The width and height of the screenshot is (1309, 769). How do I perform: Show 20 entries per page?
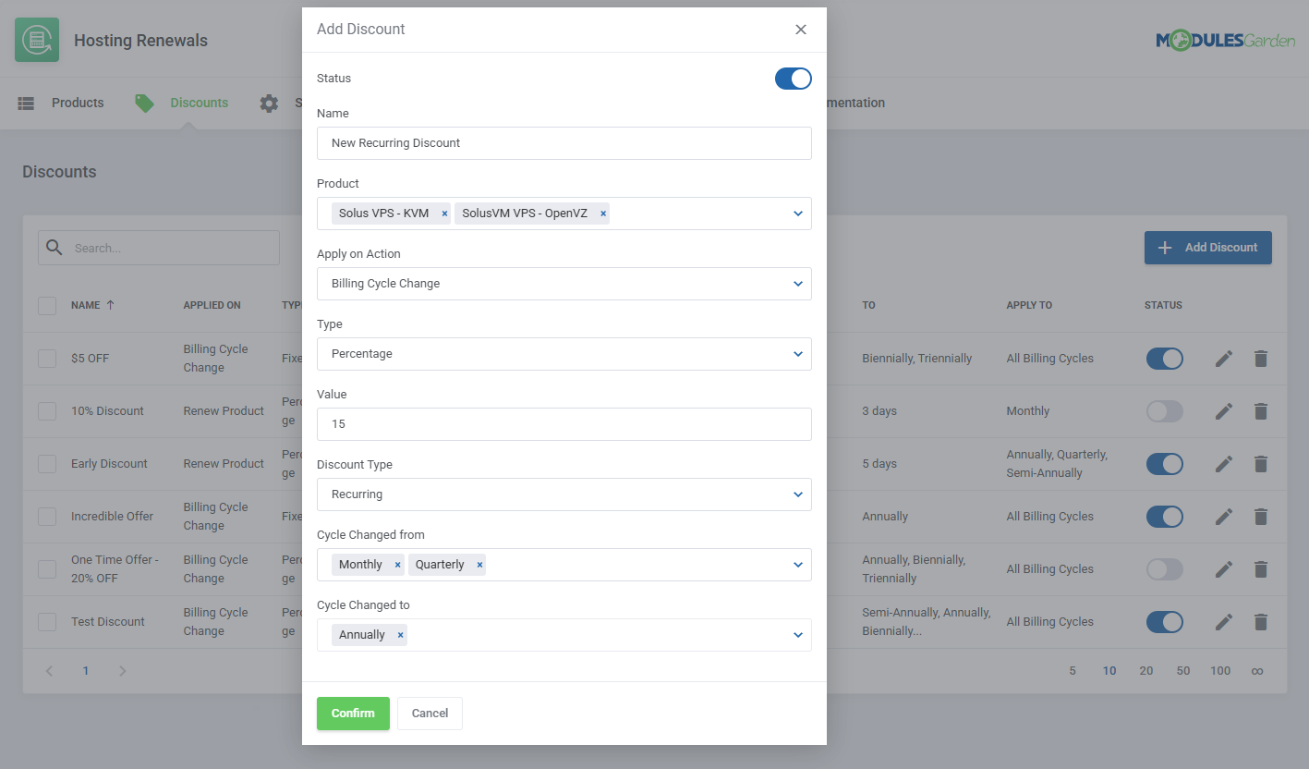(1146, 671)
